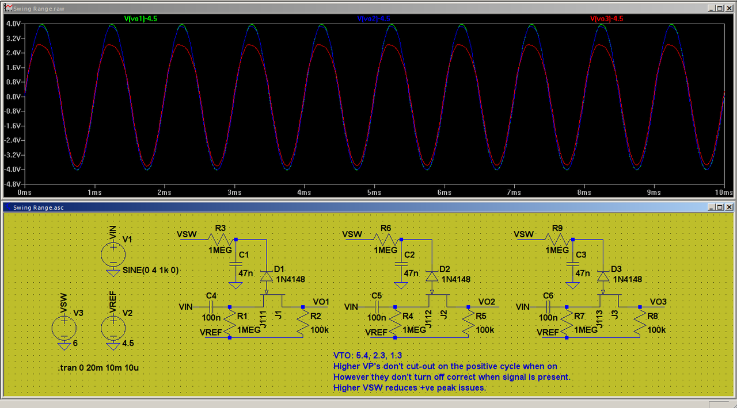Click the 4.0V vertical axis label
The width and height of the screenshot is (737, 408).
(x=13, y=24)
